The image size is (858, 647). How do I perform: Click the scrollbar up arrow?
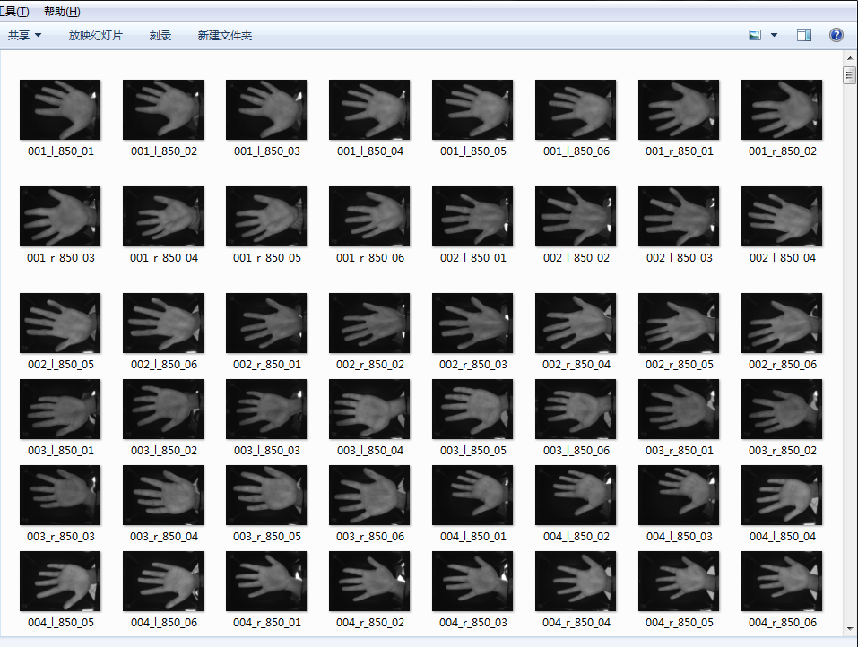[x=850, y=58]
